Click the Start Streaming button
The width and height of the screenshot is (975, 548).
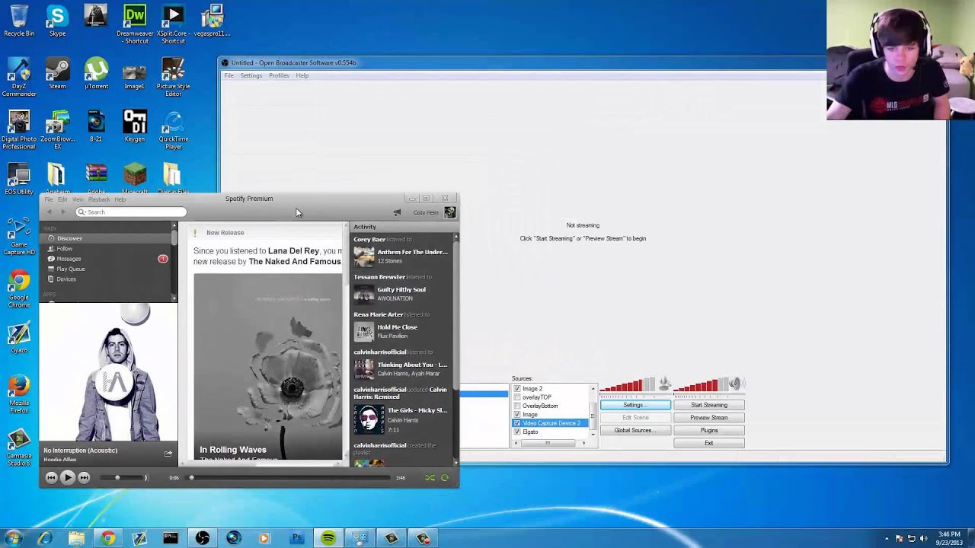pyautogui.click(x=709, y=405)
